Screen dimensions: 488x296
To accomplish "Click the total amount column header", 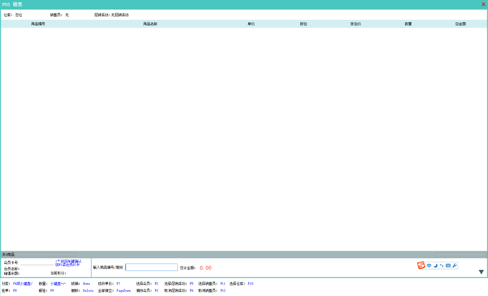I will (460, 24).
